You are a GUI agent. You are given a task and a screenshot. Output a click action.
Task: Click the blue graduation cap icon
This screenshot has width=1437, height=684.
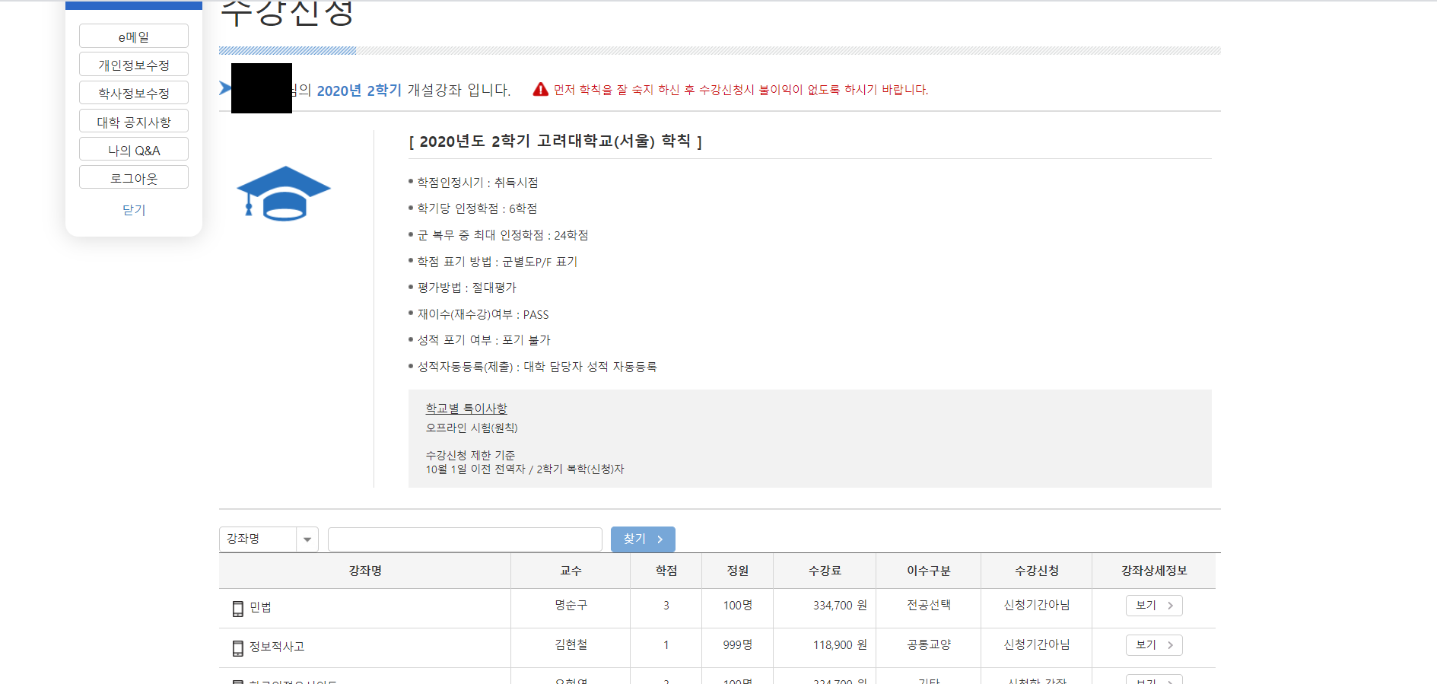point(283,193)
